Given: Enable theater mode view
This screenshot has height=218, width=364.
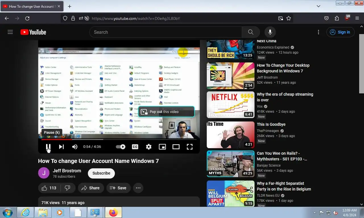Looking at the screenshot, I should [176, 147].
